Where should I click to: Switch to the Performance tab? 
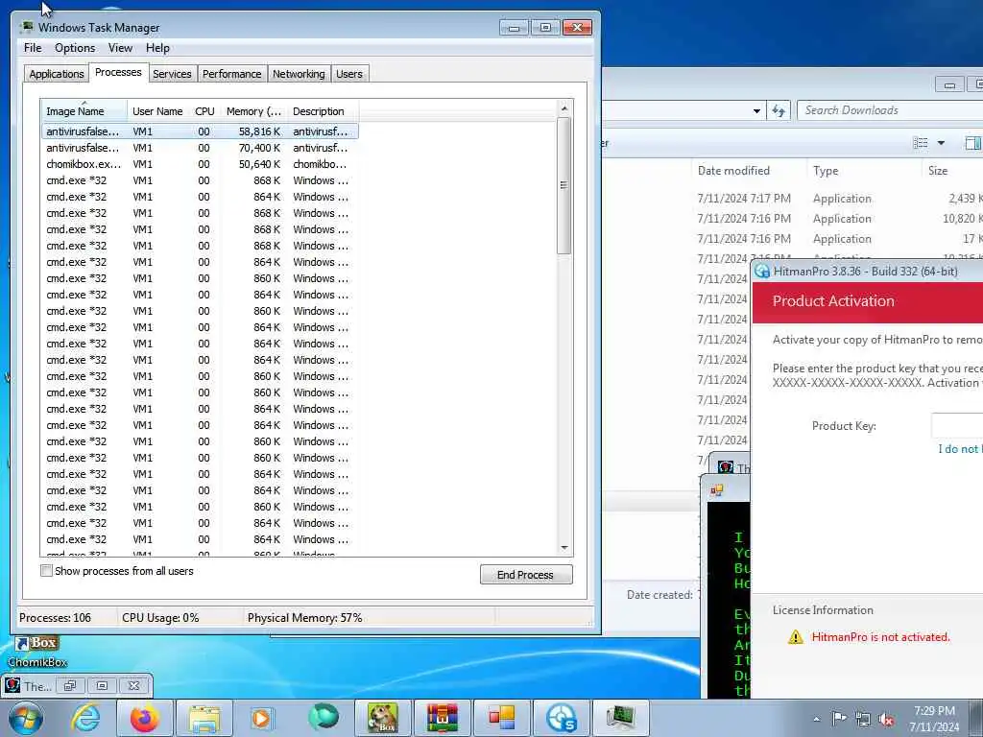click(x=232, y=74)
